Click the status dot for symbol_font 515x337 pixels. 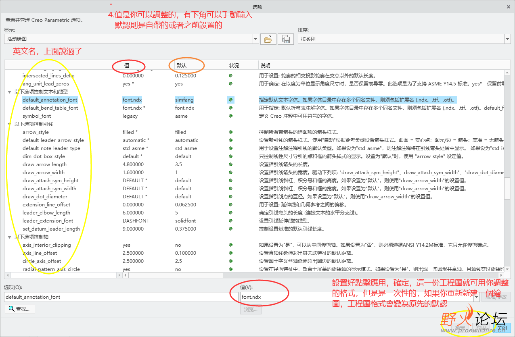tap(230, 116)
